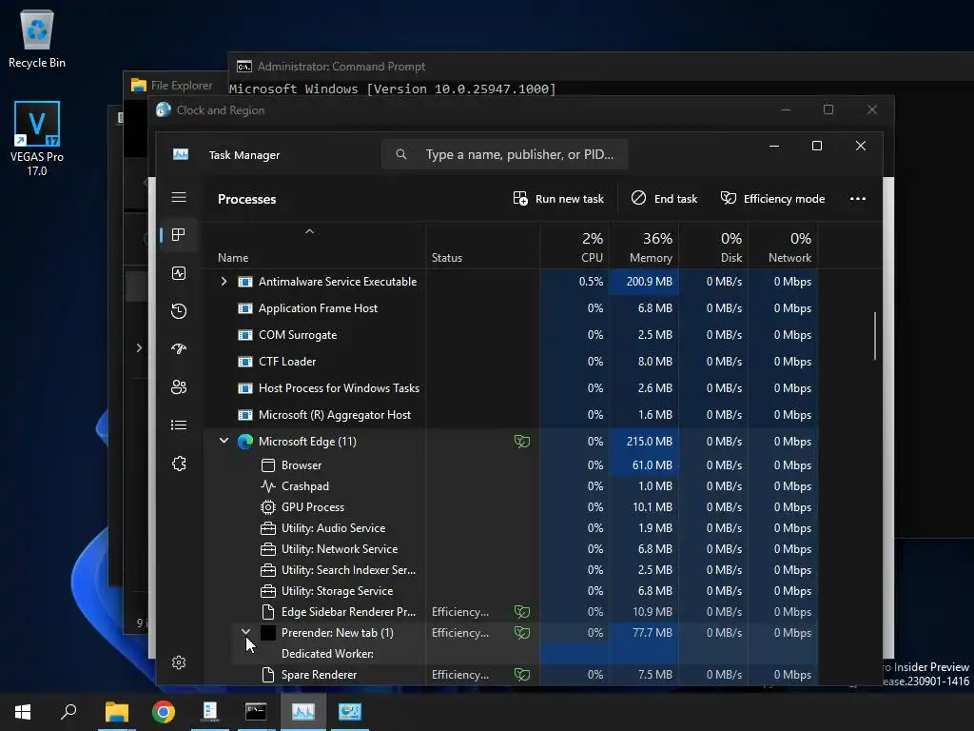Select the VEGAS Pro 17.0 desktop shortcut
This screenshot has width=974, height=731.
click(x=37, y=139)
